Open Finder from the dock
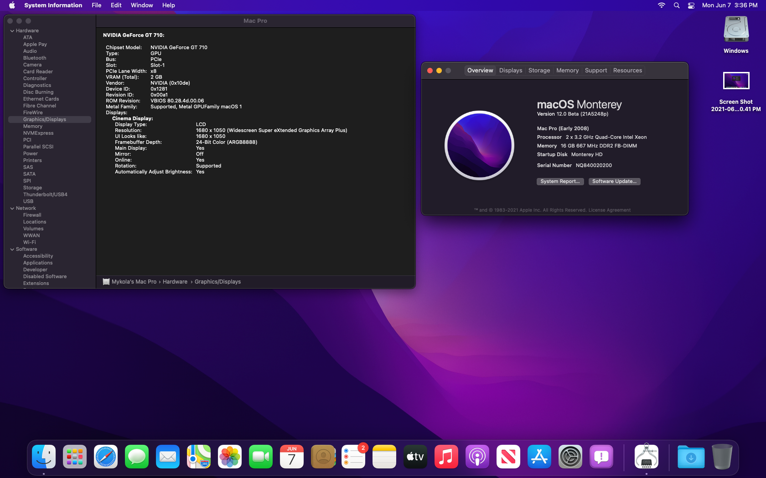766x478 pixels. pos(44,457)
